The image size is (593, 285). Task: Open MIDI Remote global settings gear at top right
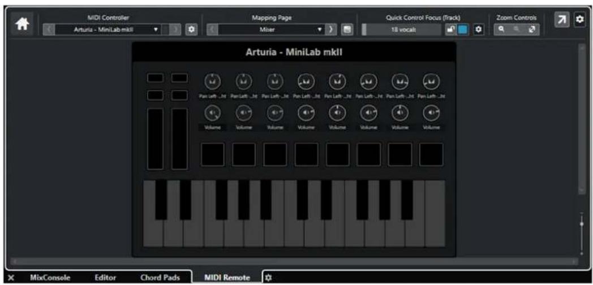pos(579,20)
